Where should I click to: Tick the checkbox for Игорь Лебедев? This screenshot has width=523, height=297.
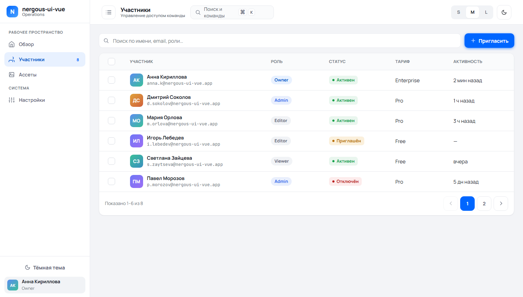coord(112,141)
